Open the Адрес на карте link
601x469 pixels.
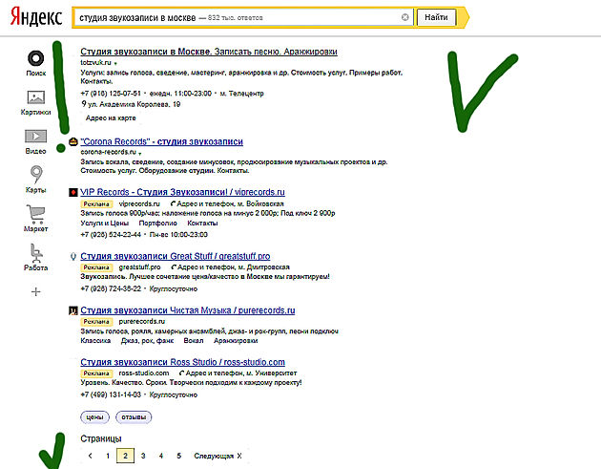click(111, 117)
